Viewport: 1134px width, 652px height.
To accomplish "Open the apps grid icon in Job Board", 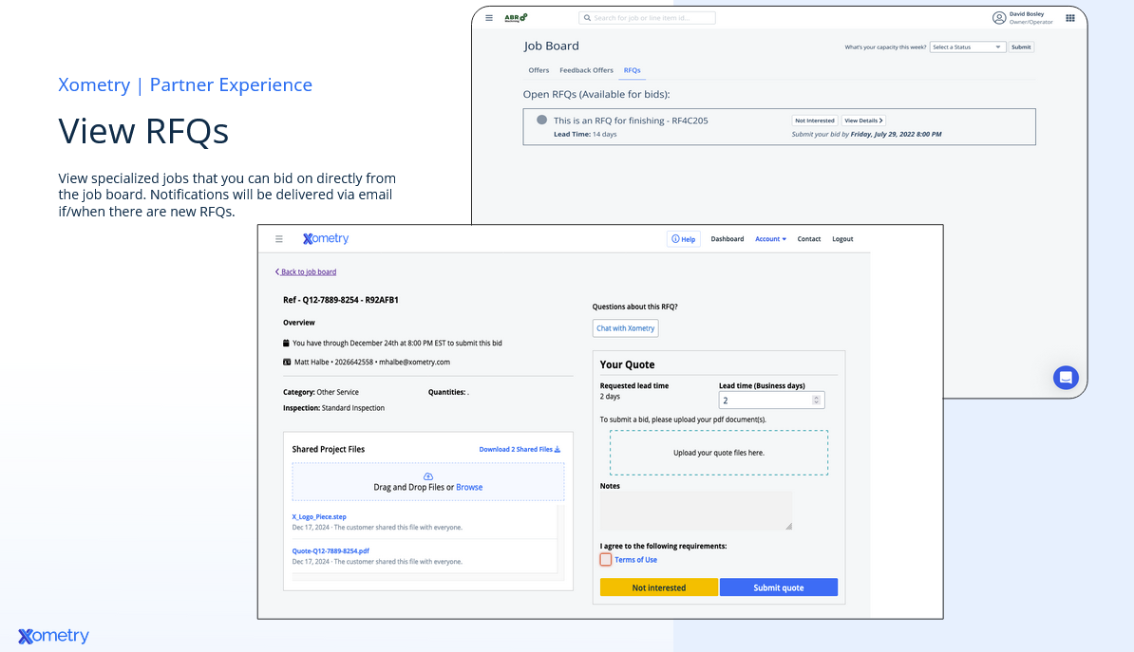I will coord(1070,18).
